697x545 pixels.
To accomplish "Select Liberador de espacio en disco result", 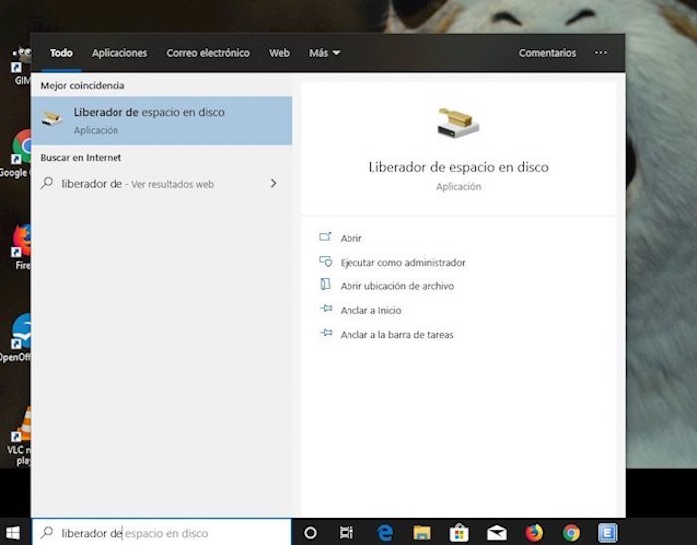I will click(x=161, y=120).
